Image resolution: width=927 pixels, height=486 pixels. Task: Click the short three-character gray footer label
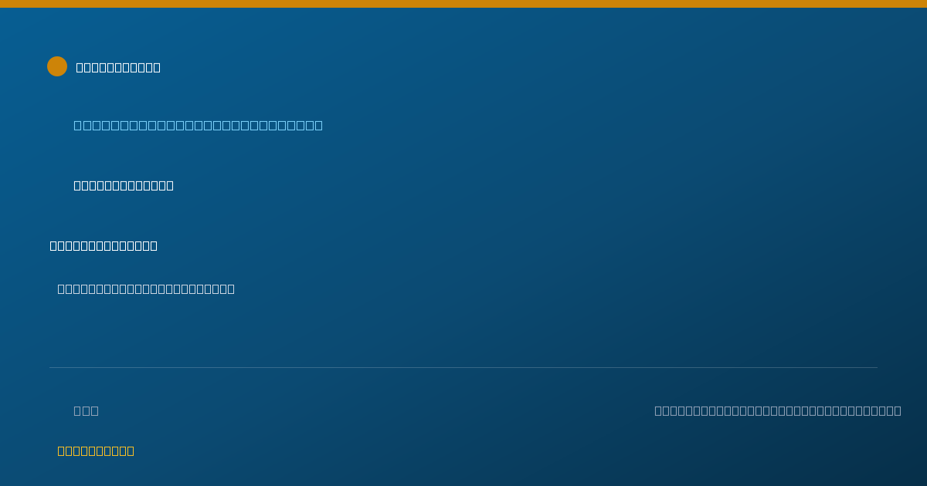pos(86,410)
